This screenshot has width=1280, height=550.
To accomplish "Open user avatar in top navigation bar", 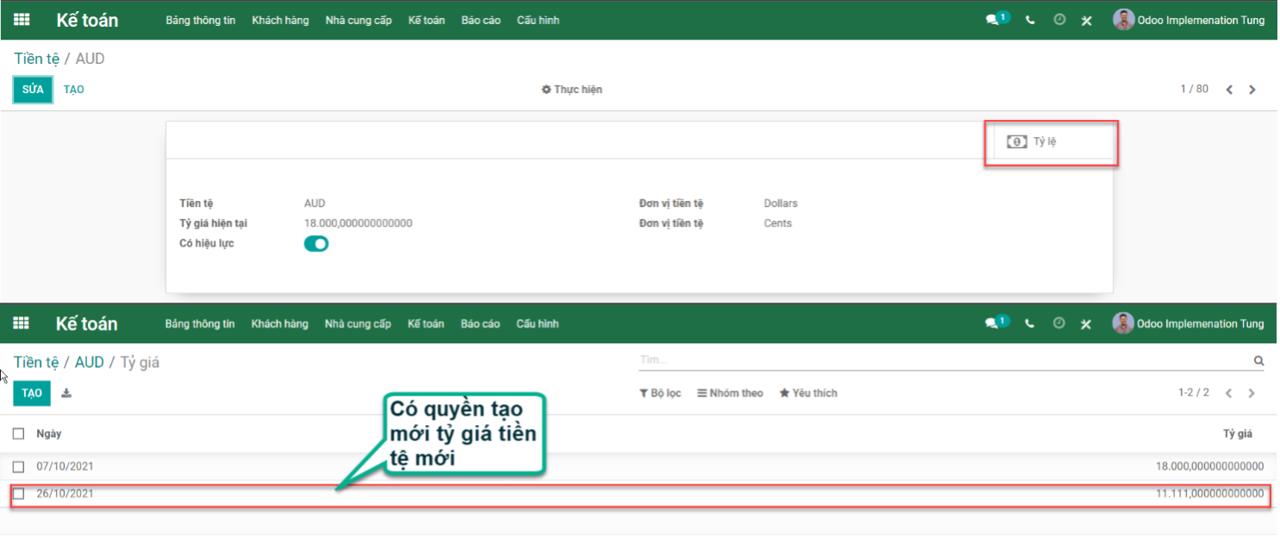I will coord(1124,20).
